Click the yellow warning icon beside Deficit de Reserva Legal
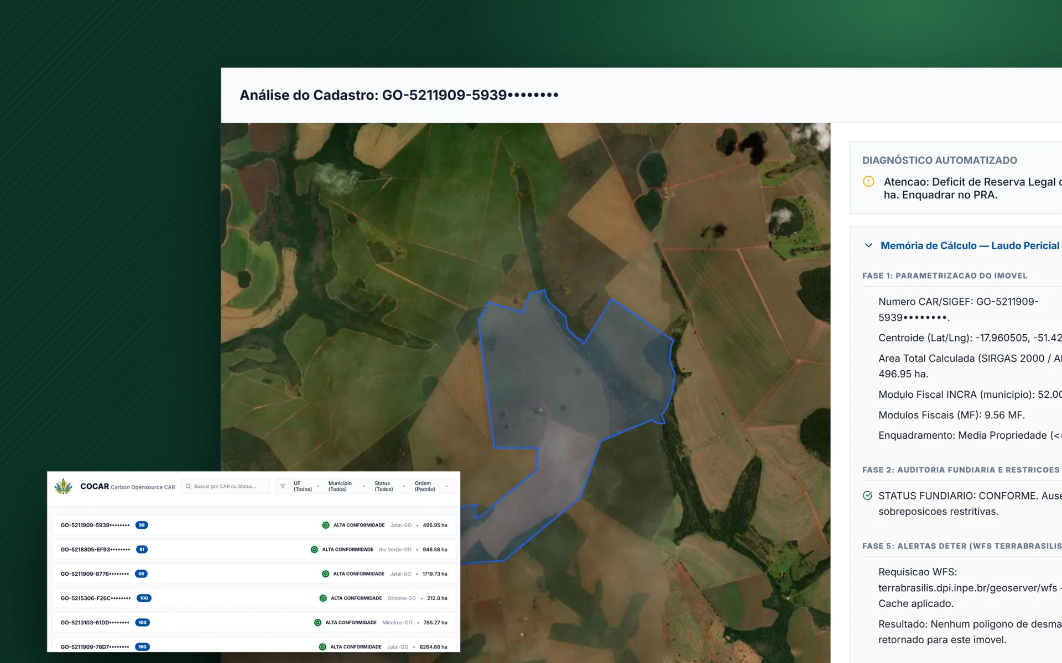The height and width of the screenshot is (663, 1062). coord(868,182)
